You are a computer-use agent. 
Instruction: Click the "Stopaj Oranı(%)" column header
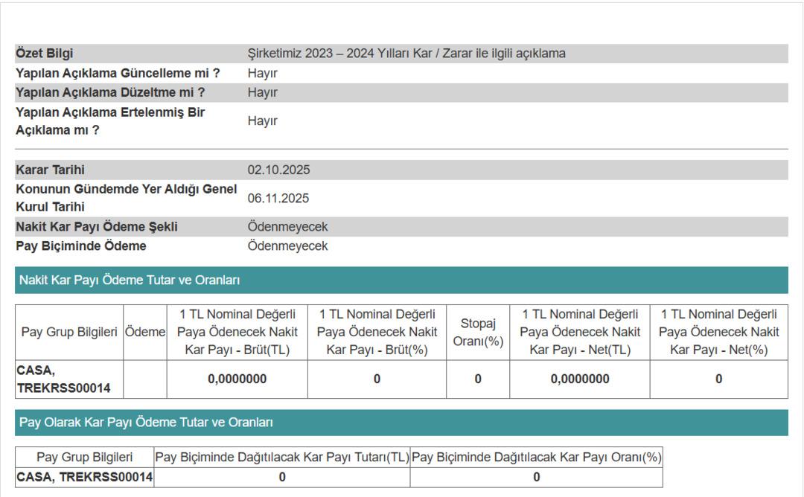[x=478, y=332]
